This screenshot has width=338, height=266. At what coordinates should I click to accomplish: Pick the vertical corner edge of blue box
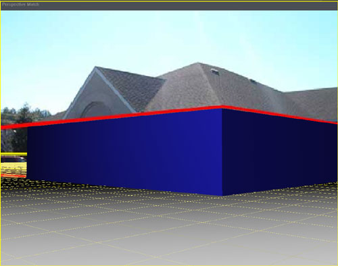tap(222, 153)
